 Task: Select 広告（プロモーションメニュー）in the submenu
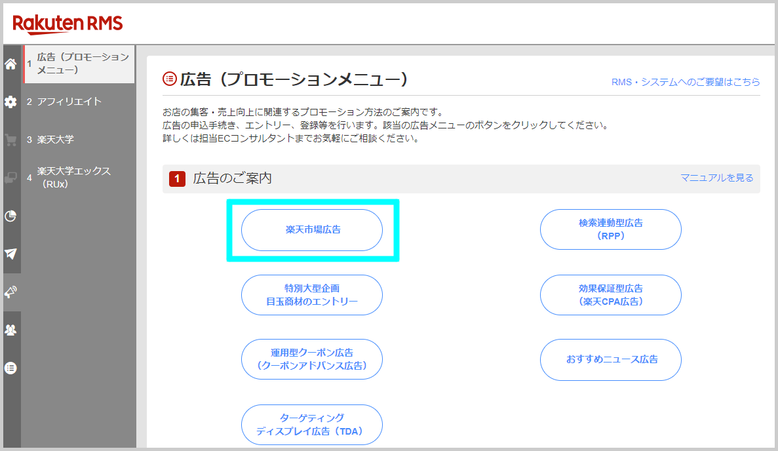pos(79,64)
